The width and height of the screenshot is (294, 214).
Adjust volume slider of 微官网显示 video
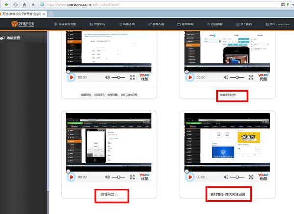tap(118, 177)
